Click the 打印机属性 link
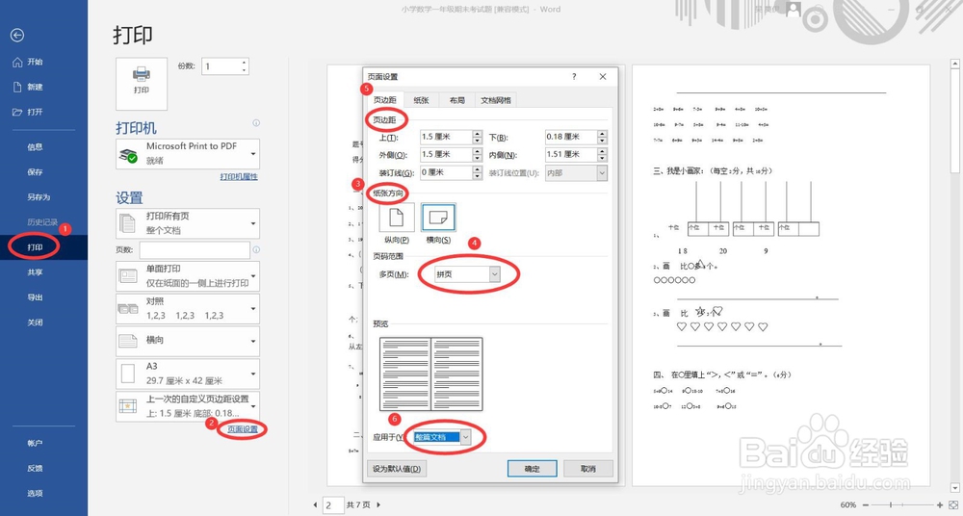 (x=239, y=177)
